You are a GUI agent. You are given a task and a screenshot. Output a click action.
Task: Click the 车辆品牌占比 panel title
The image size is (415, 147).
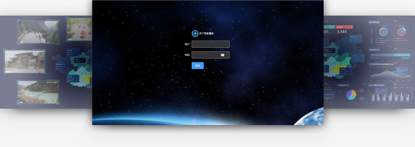[343, 85]
